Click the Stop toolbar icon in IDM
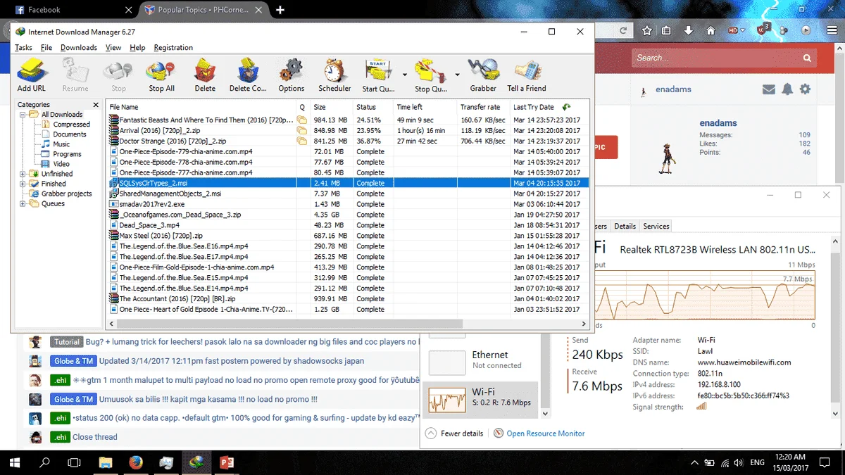This screenshot has width=845, height=475. [118, 76]
